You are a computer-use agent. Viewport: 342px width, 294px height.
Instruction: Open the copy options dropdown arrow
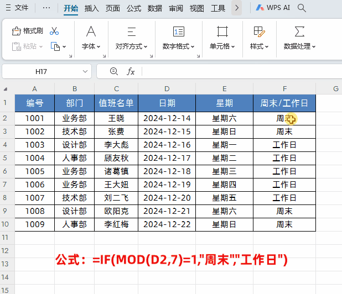pyautogui.click(x=64, y=46)
